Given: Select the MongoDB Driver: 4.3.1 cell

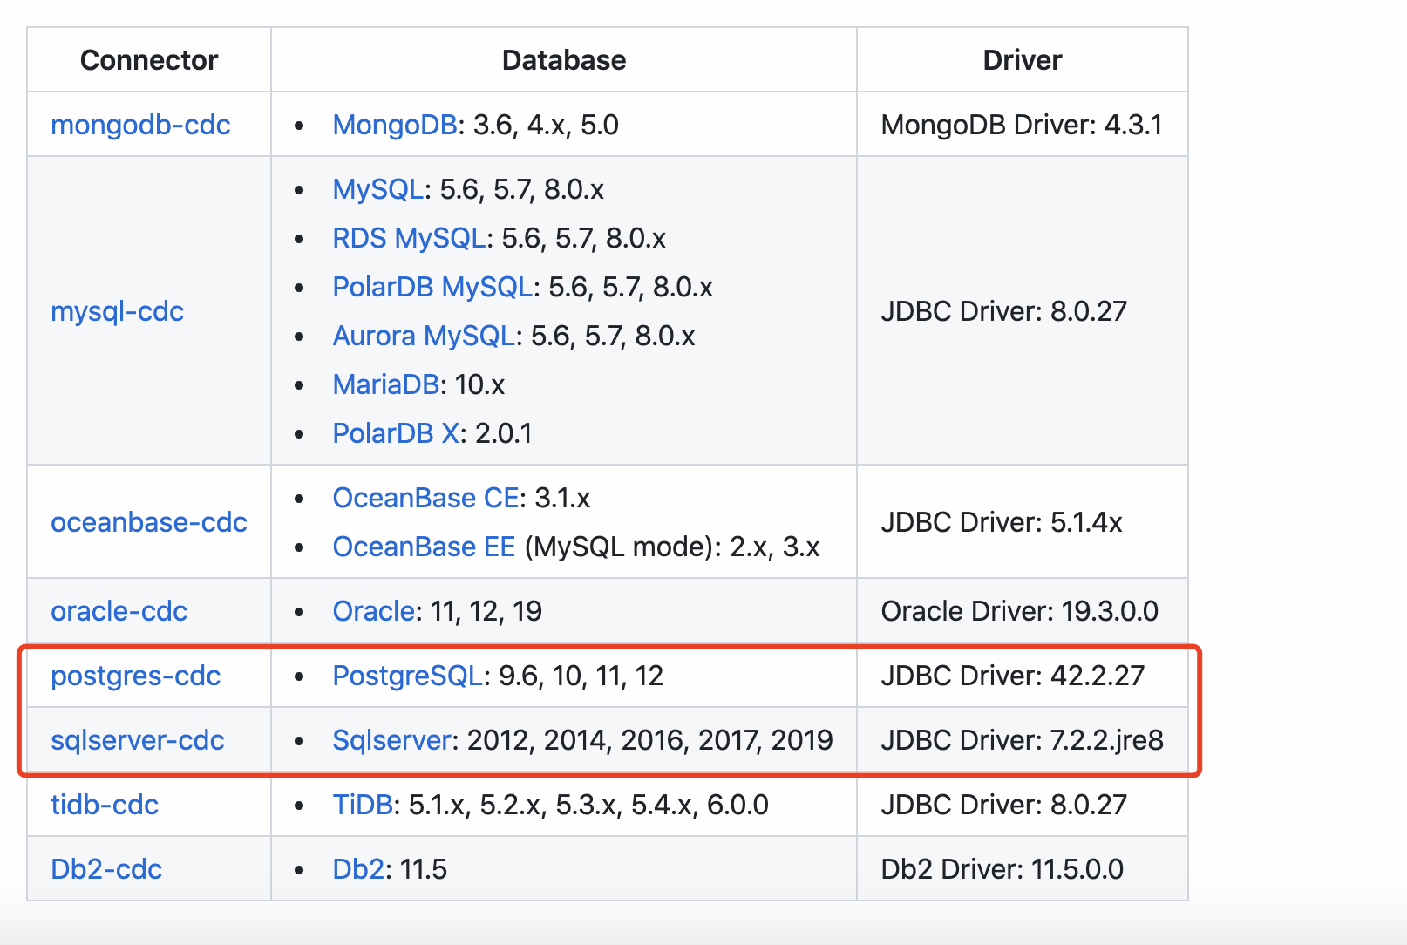Looking at the screenshot, I should (1022, 125).
